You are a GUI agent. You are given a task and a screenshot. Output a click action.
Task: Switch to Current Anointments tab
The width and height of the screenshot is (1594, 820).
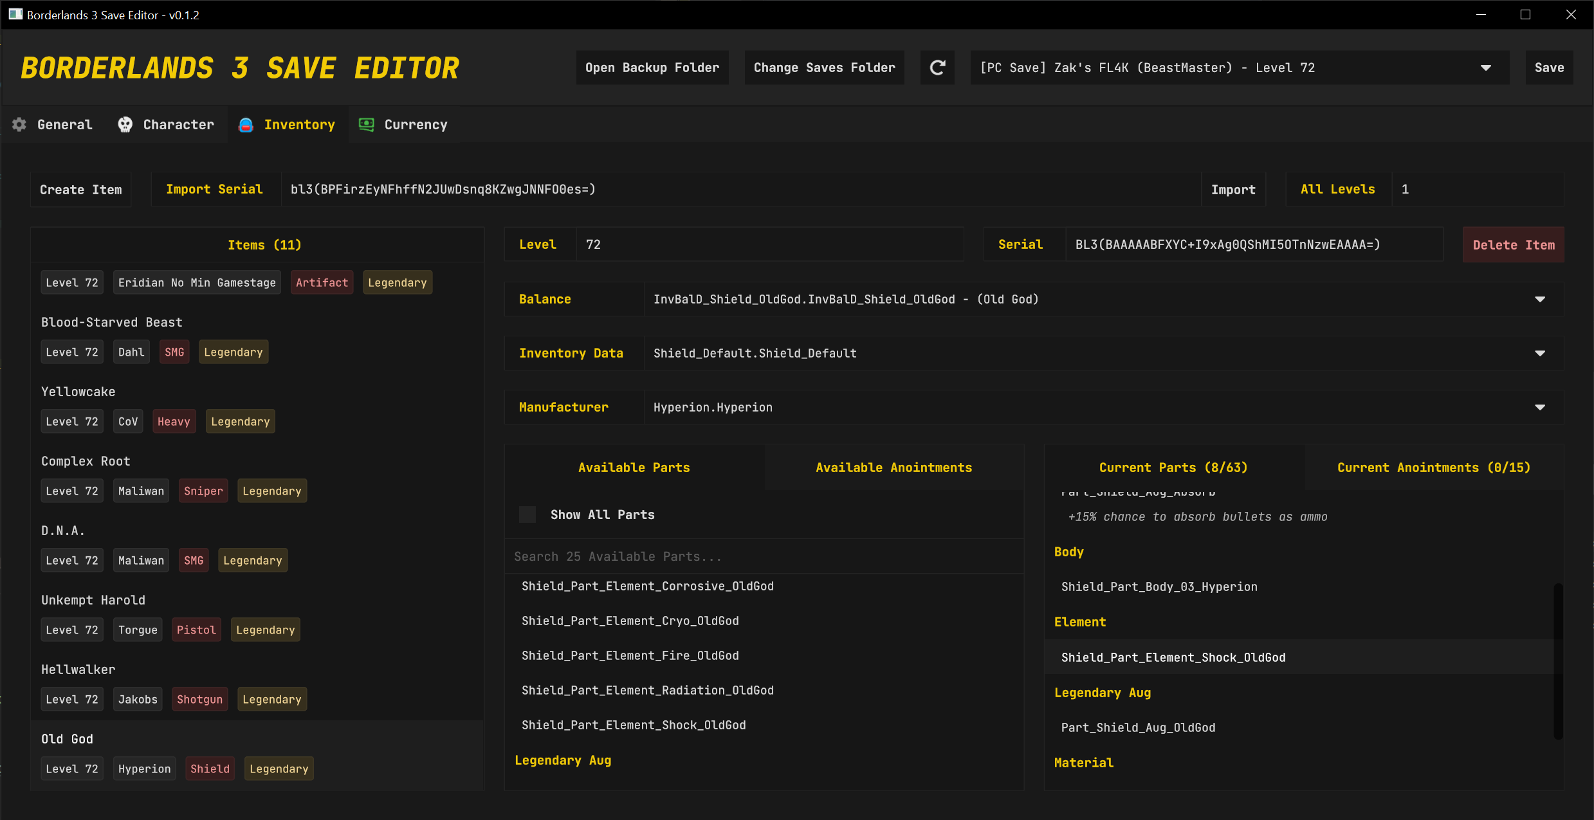(1433, 468)
